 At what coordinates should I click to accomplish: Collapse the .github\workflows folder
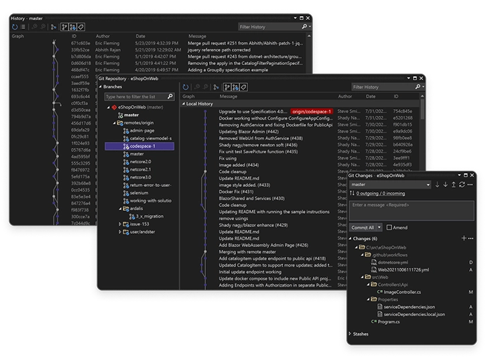coord(362,255)
